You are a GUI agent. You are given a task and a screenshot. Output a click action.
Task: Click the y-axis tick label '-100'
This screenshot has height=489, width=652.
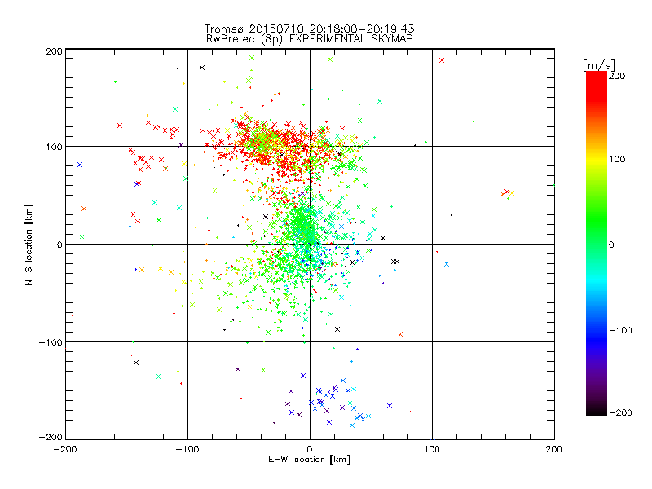[x=51, y=342]
